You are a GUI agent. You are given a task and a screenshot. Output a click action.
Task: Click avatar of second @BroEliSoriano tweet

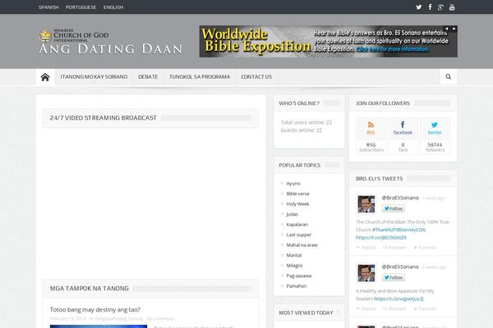366,273
